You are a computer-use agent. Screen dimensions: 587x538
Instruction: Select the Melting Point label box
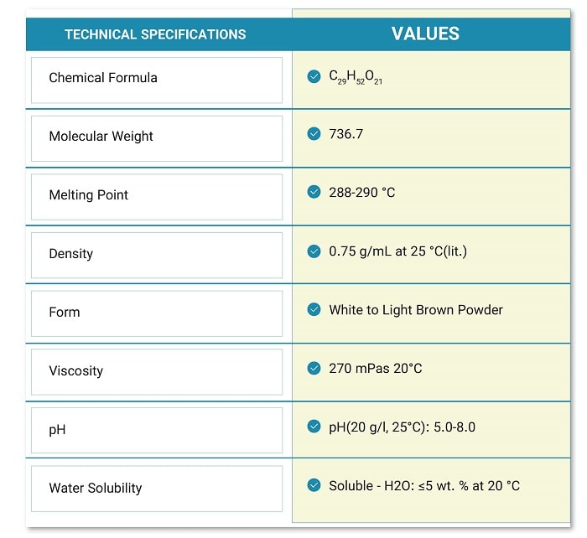(157, 197)
